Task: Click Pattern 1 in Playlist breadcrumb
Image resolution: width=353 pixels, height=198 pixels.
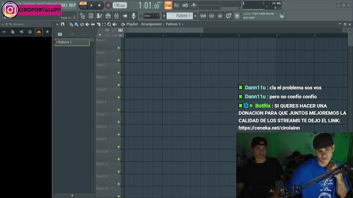Action: (x=173, y=24)
